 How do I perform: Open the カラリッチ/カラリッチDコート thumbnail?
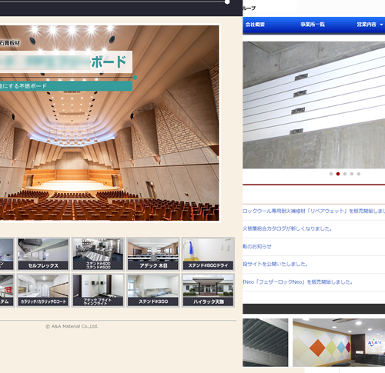pyautogui.click(x=43, y=290)
